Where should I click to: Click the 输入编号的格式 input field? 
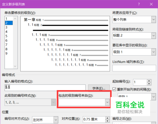[x=45, y=88]
